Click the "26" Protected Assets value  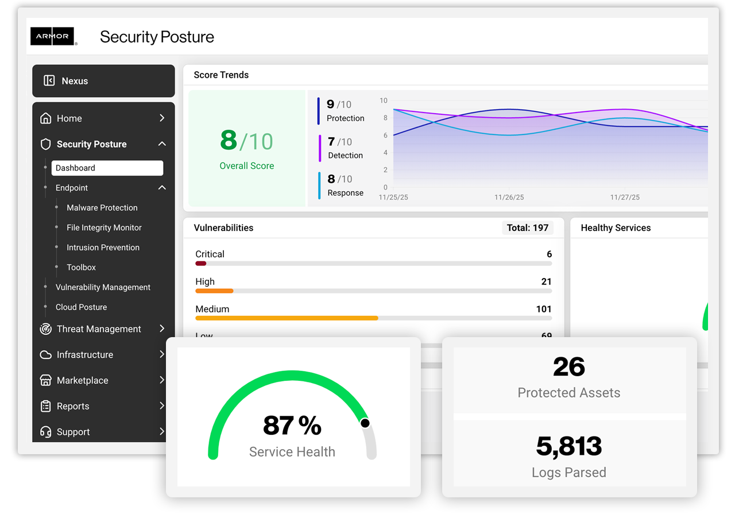(x=569, y=367)
